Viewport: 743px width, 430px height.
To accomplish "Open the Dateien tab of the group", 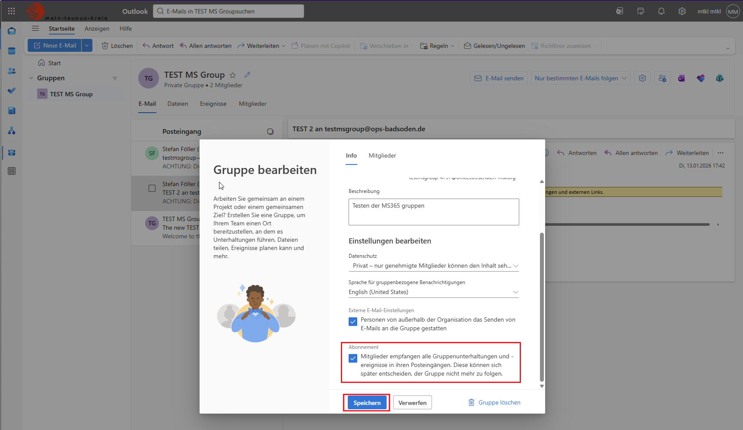I will click(x=178, y=104).
